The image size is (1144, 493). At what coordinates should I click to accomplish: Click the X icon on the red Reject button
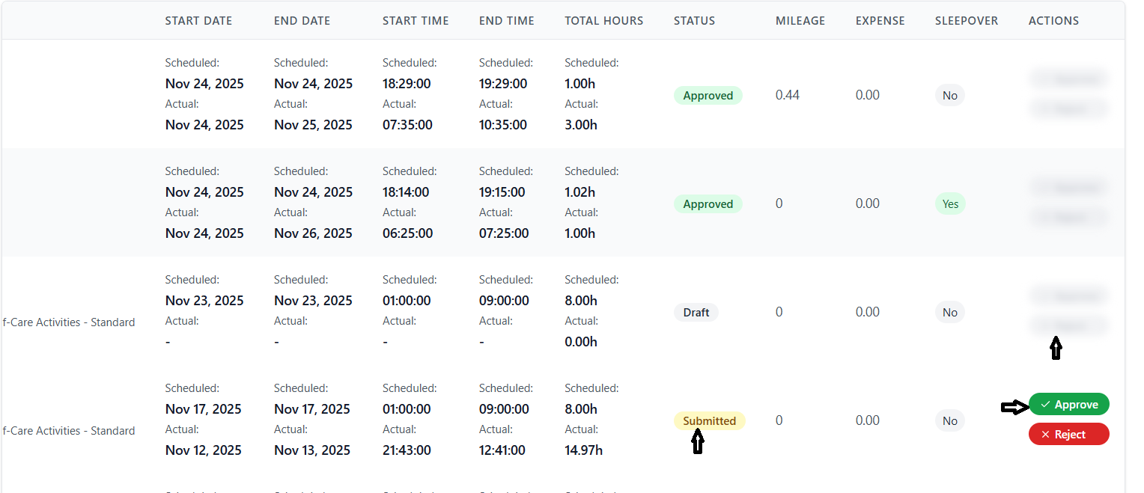coord(1045,435)
